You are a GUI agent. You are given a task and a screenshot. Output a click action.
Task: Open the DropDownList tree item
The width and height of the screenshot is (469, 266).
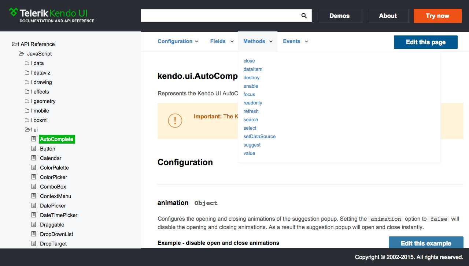pyautogui.click(x=56, y=234)
